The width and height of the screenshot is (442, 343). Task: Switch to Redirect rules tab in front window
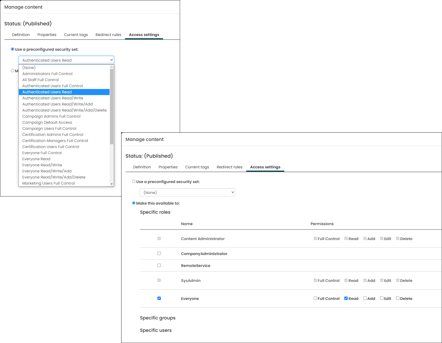coord(229,167)
